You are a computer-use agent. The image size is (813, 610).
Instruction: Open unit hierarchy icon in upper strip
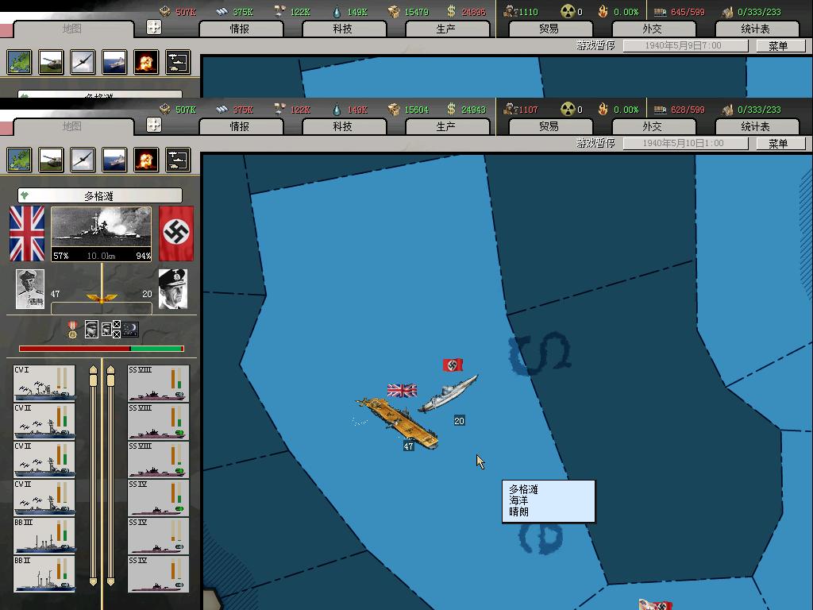tap(178, 62)
